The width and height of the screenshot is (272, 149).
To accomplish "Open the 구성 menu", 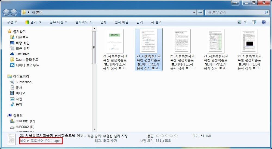I will click(12, 22).
